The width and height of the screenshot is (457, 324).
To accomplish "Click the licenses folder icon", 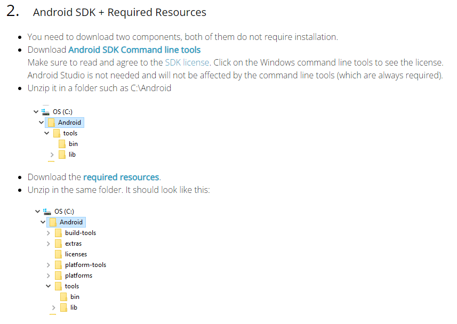I will [58, 254].
